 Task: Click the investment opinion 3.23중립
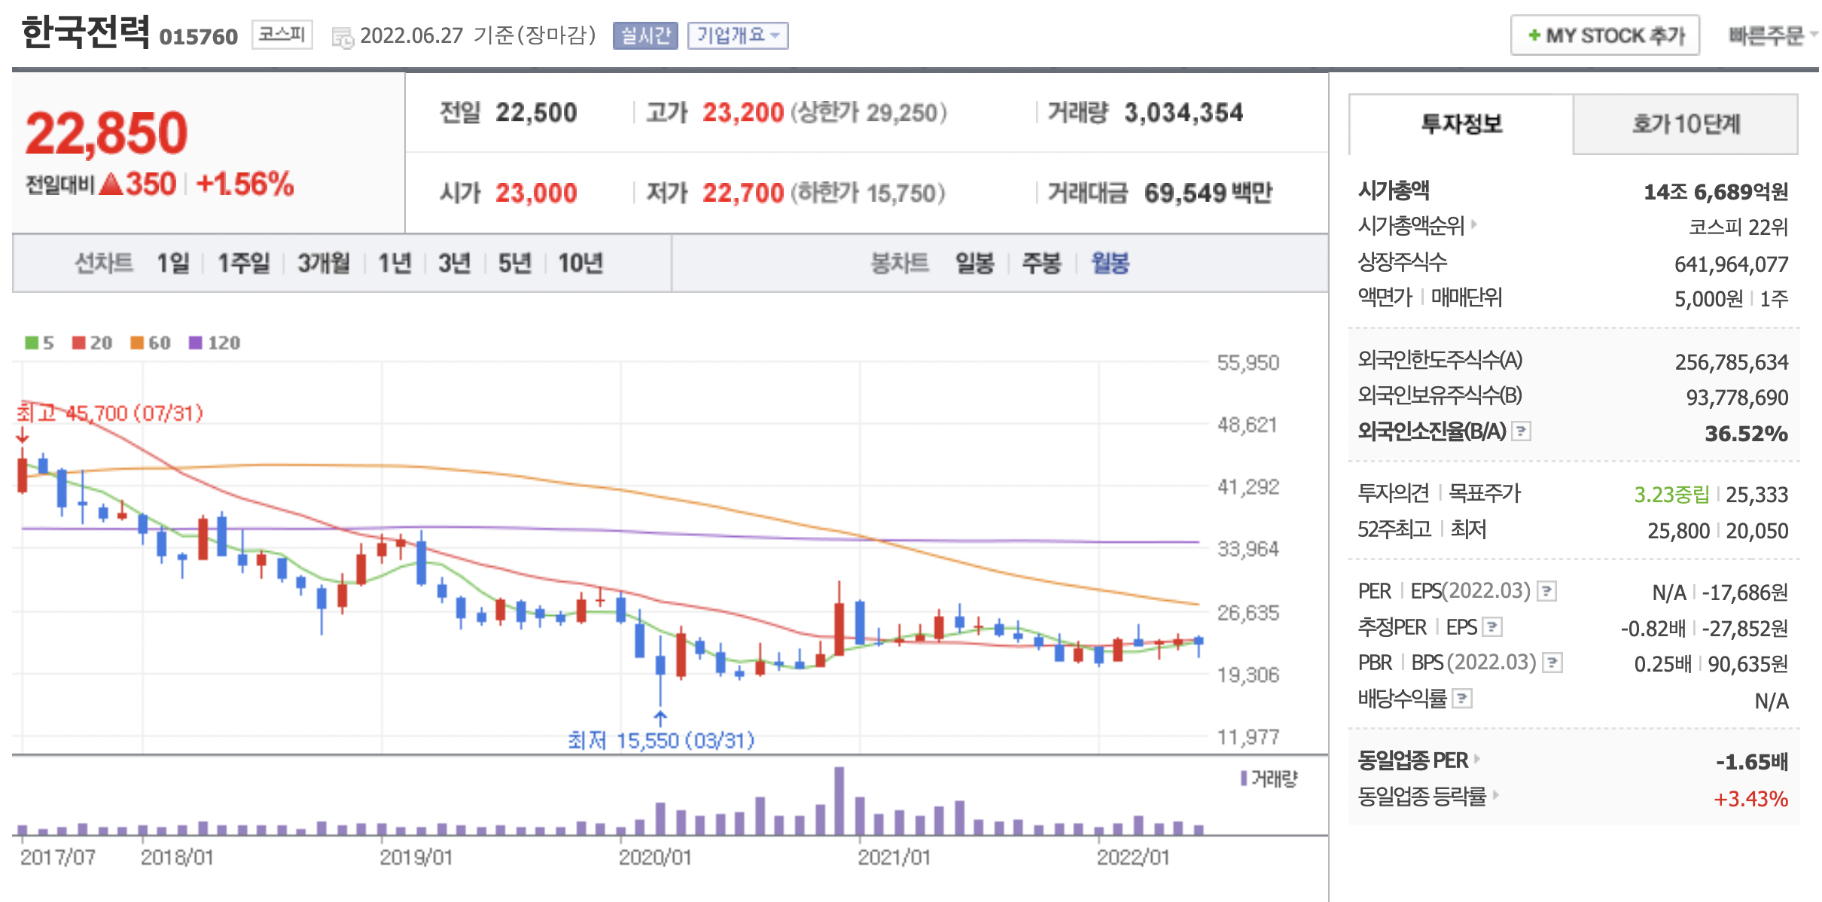(1671, 495)
